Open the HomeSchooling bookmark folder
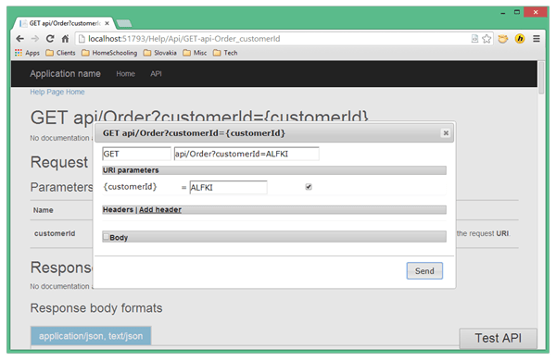556x361 pixels. tap(109, 53)
